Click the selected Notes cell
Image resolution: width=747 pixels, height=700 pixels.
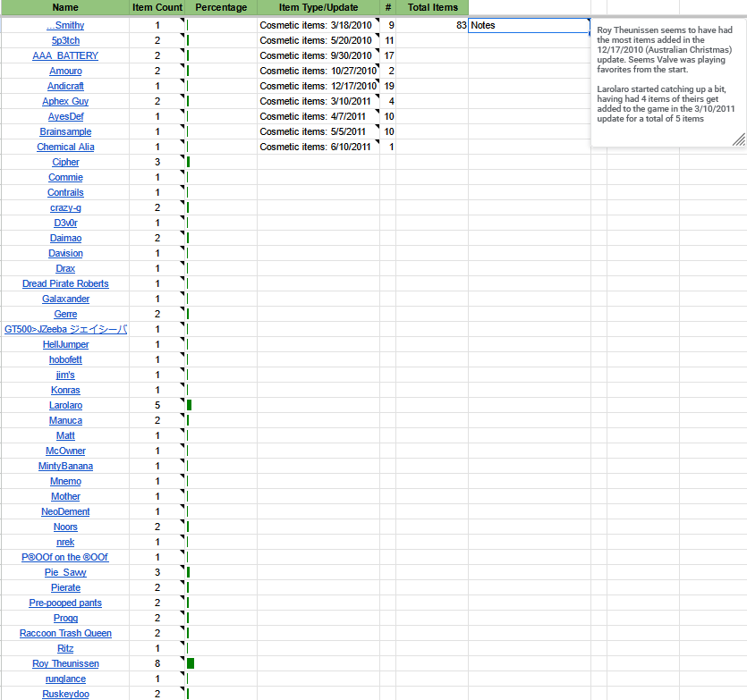(530, 25)
